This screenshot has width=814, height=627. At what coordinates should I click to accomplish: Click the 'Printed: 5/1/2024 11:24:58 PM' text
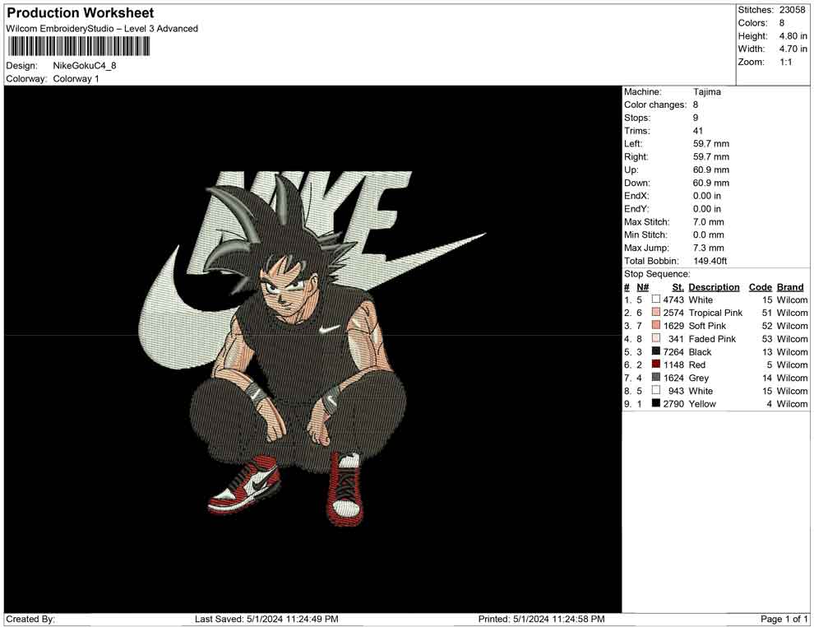click(x=542, y=619)
